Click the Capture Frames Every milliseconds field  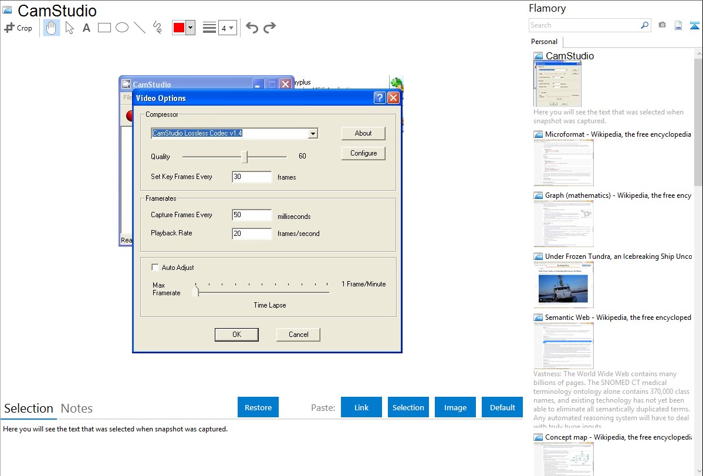pyautogui.click(x=252, y=215)
